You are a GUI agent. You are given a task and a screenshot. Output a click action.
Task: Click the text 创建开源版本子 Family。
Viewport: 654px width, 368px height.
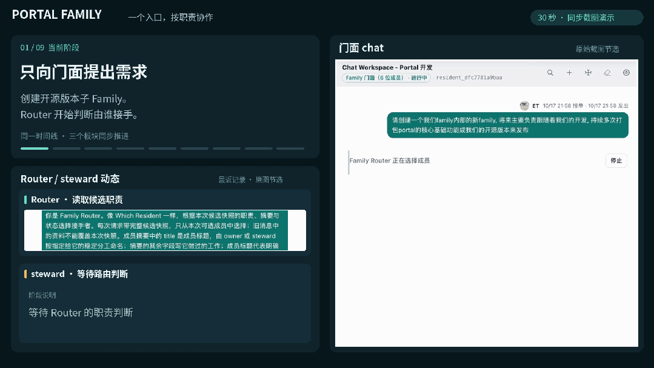click(x=73, y=99)
